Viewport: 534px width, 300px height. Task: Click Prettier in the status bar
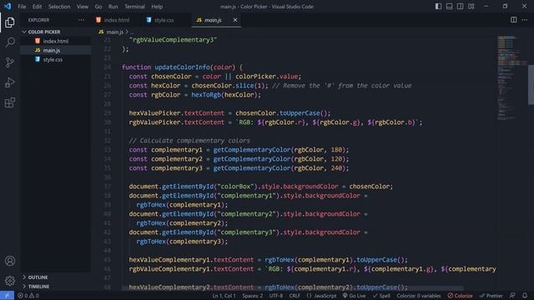point(491,296)
